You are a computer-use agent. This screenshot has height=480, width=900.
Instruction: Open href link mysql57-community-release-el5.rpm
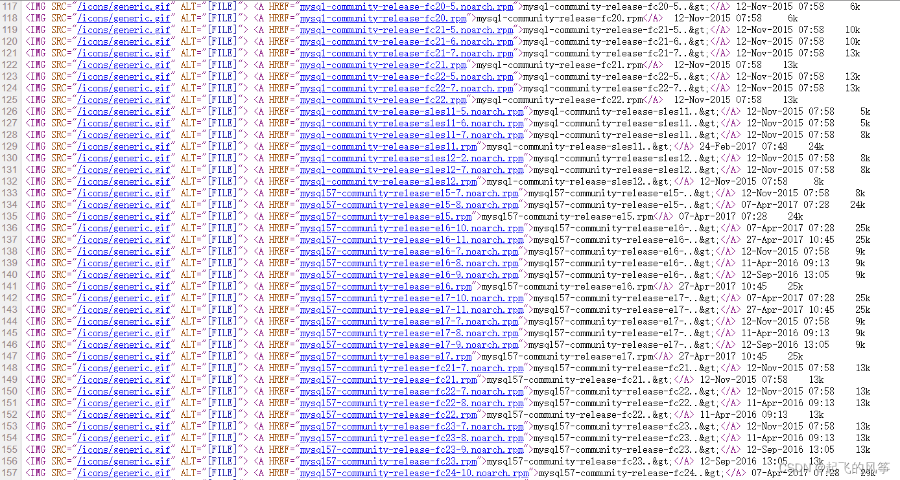[386, 216]
